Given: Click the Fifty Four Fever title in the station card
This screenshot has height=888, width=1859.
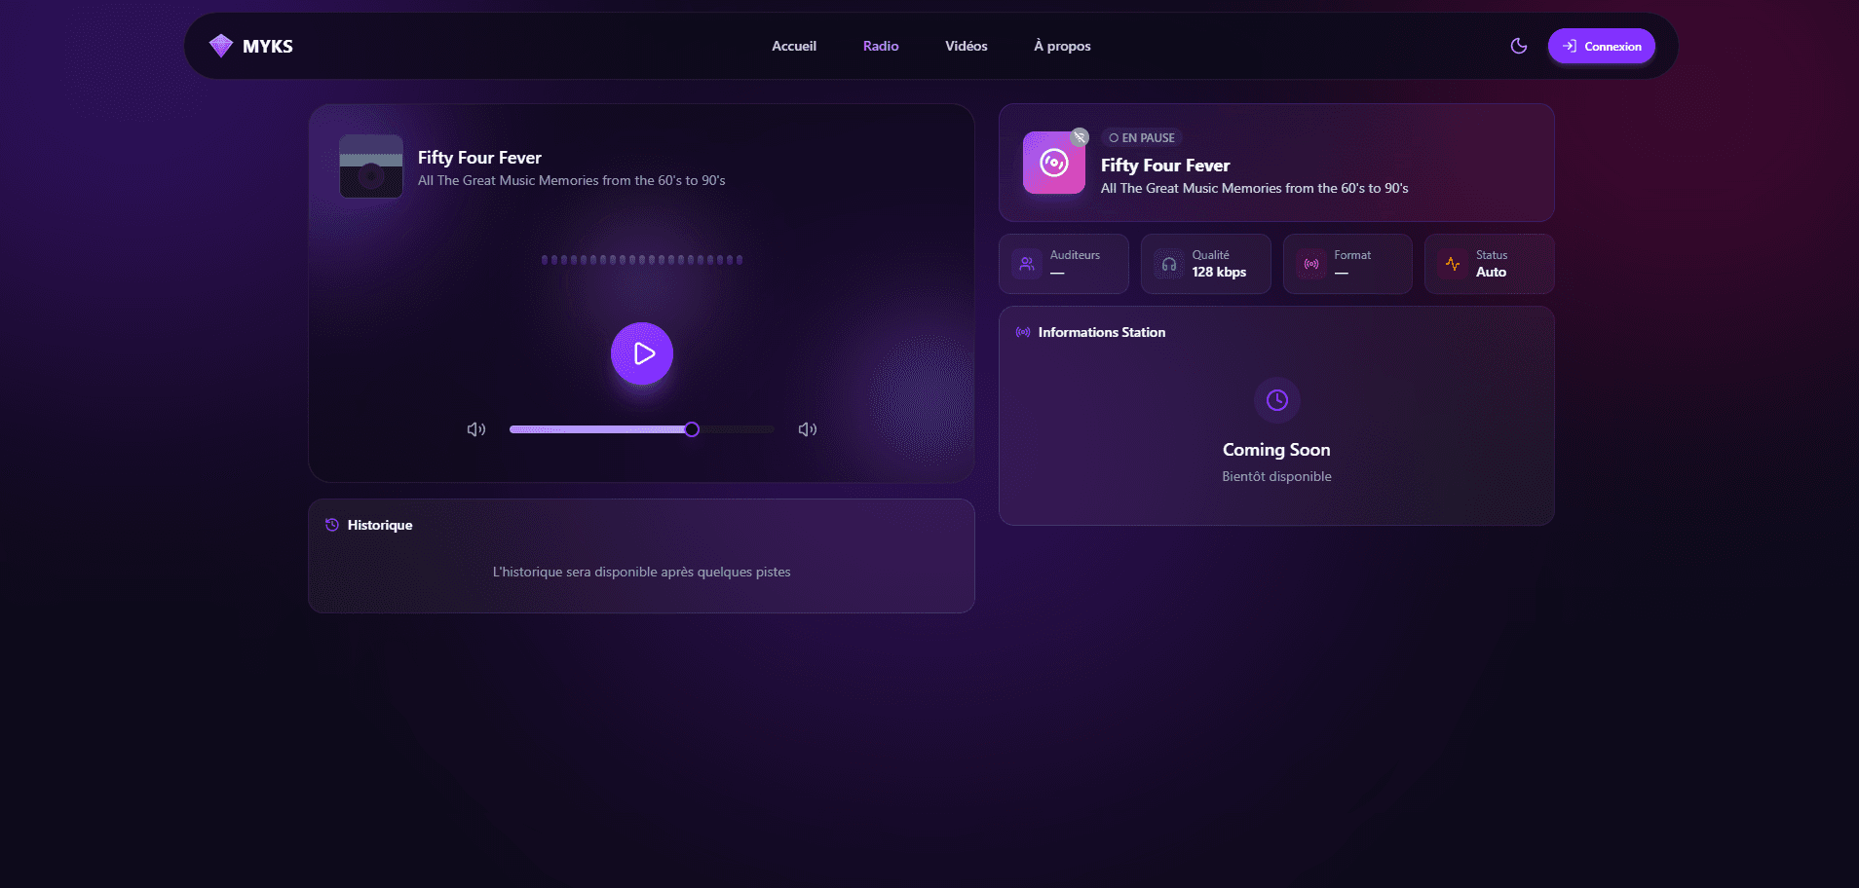Looking at the screenshot, I should pos(1165,166).
